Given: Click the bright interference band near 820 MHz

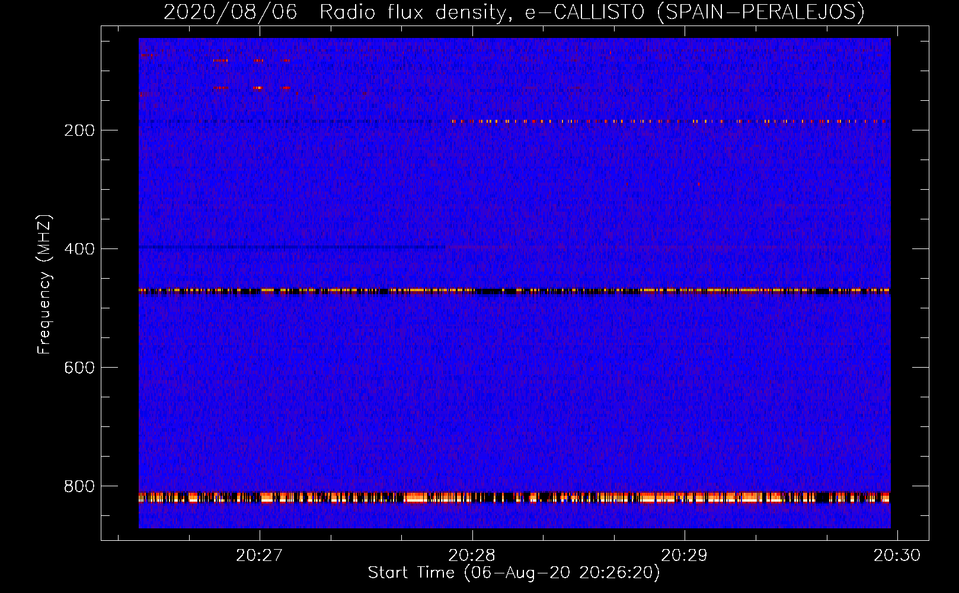Looking at the screenshot, I should pyautogui.click(x=514, y=497).
